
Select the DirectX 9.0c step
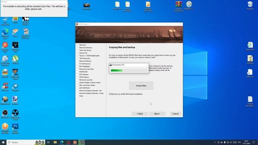(x=83, y=53)
